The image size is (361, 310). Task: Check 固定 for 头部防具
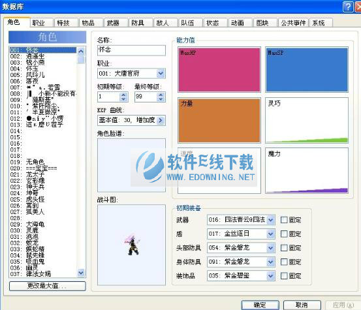click(284, 248)
